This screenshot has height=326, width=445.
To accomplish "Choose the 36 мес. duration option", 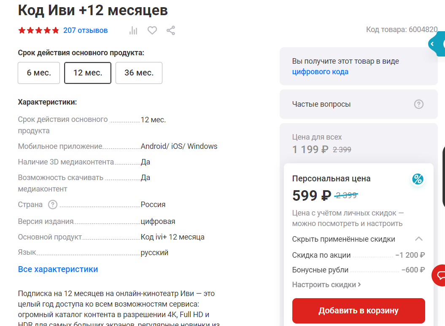I will (x=139, y=73).
